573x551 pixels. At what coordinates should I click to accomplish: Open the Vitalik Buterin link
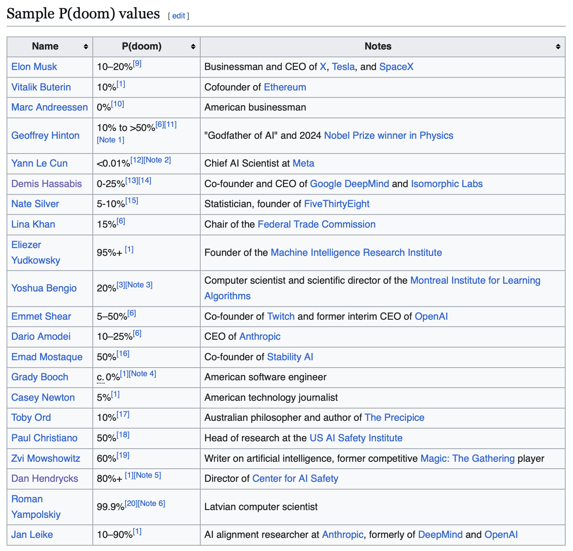coord(41,87)
